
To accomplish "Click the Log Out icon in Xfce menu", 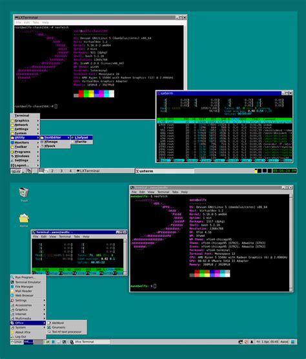I will [x=12, y=337].
